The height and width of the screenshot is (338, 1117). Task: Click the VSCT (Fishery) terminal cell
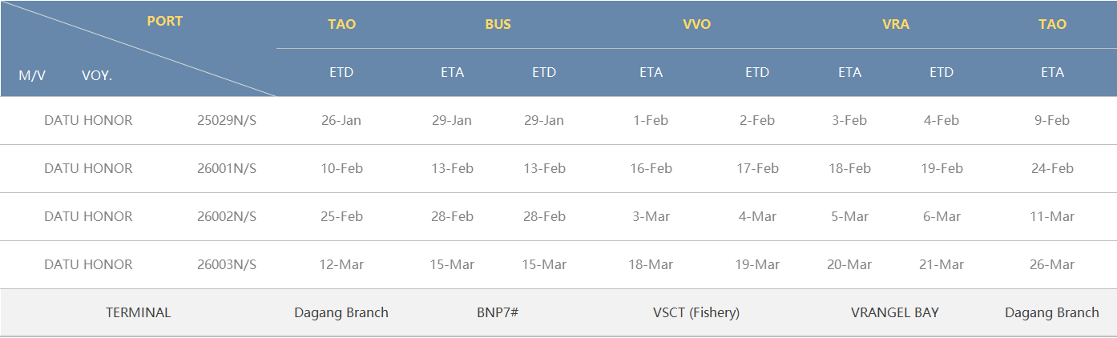coord(696,313)
